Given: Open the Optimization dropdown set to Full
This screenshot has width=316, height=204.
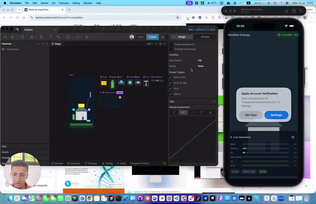Looking at the screenshot, I should click(x=204, y=60).
